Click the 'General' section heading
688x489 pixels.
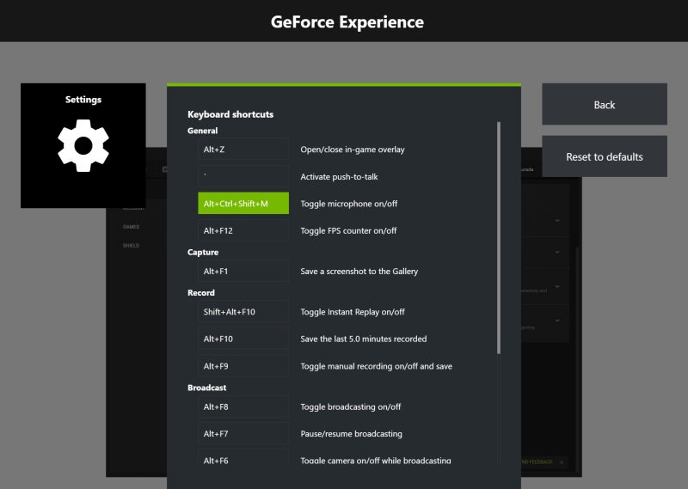202,131
